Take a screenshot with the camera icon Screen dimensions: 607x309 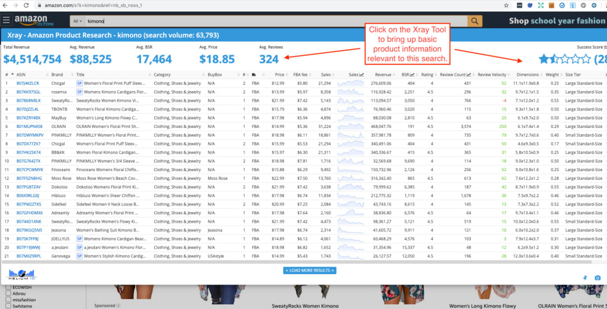coord(598,278)
